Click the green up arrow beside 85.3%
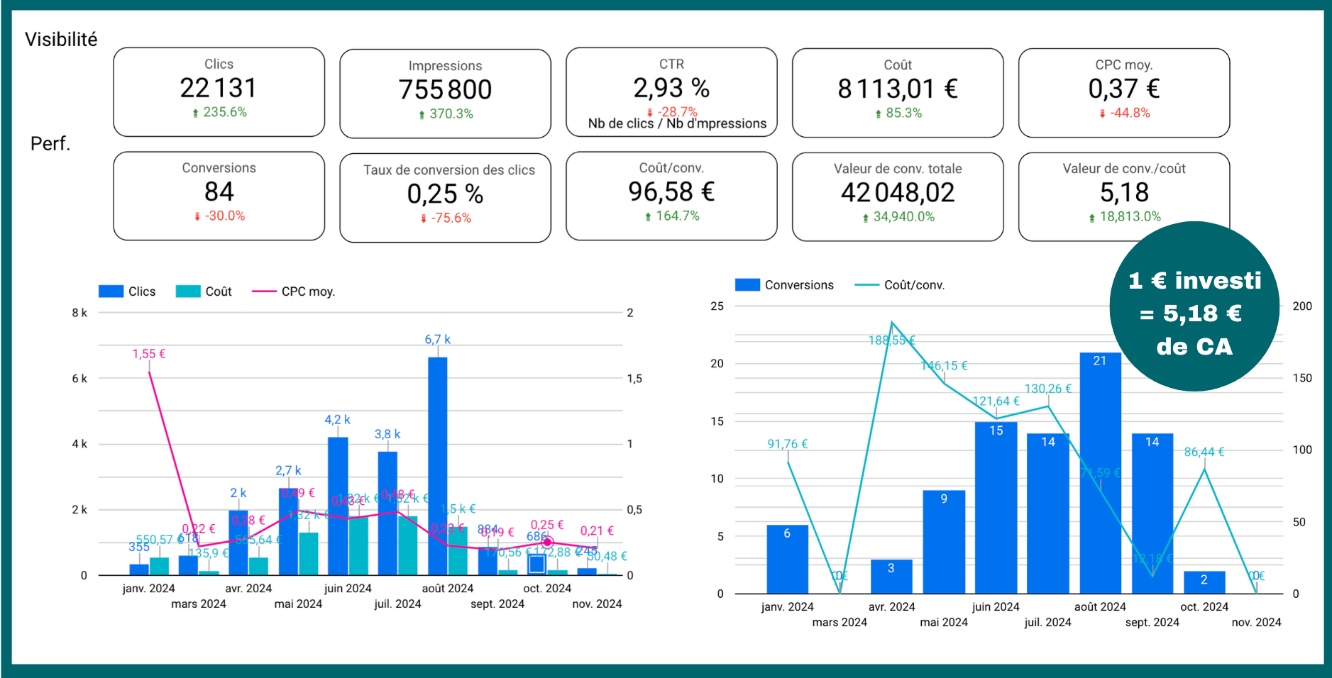 click(878, 113)
